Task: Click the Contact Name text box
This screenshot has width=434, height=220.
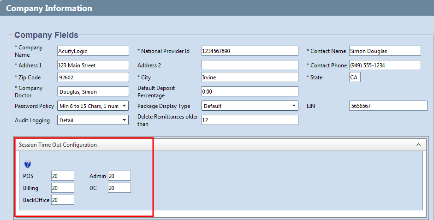Action: (385, 51)
